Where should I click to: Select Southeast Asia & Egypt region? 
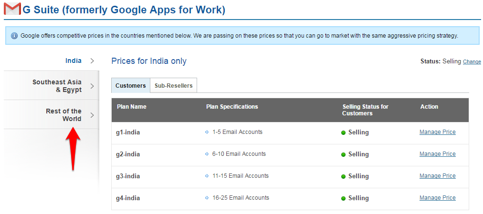(x=57, y=86)
